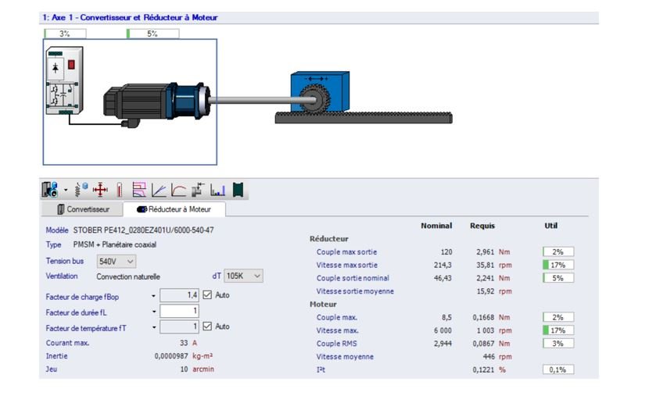Screen dimensions: 656x403
Task: Click the PMSM + Planétaire coaxial type text
Action: point(115,244)
